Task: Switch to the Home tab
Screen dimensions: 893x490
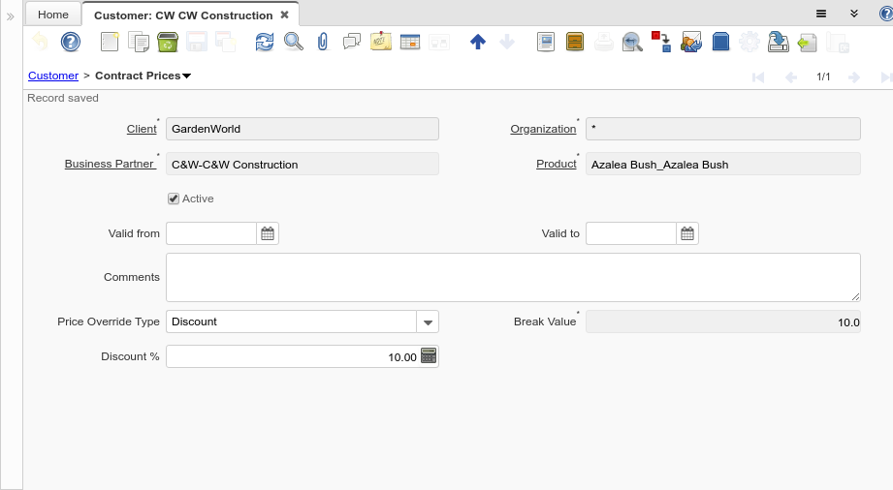Action: pyautogui.click(x=53, y=15)
